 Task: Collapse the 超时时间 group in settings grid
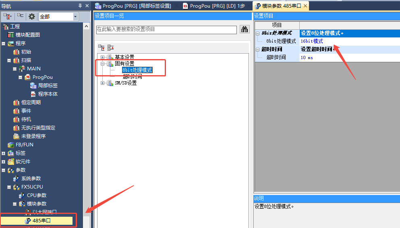coord(257,49)
